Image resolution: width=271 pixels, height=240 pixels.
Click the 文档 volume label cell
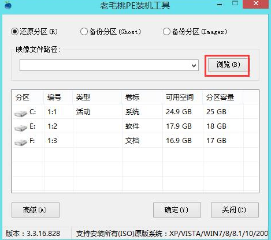pos(132,141)
